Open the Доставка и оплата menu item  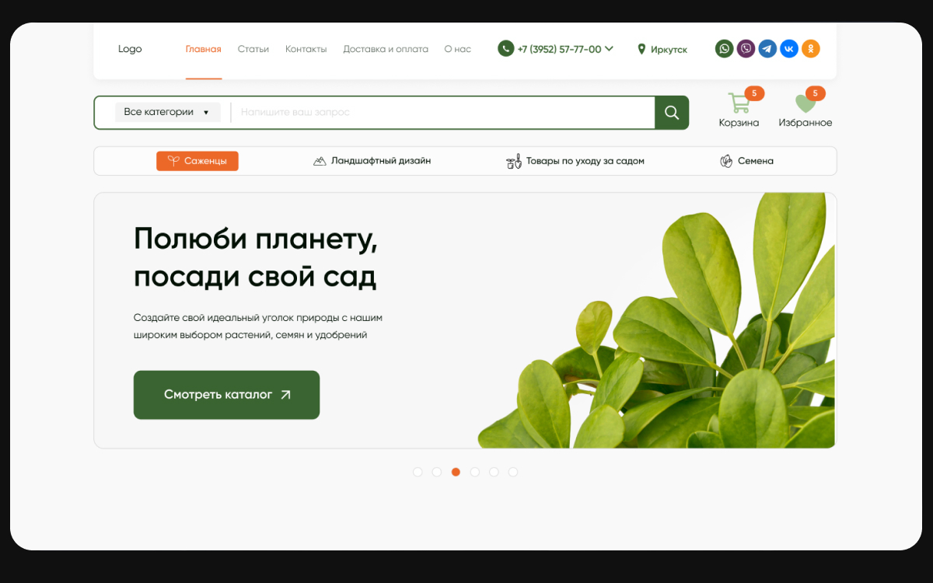pyautogui.click(x=386, y=49)
